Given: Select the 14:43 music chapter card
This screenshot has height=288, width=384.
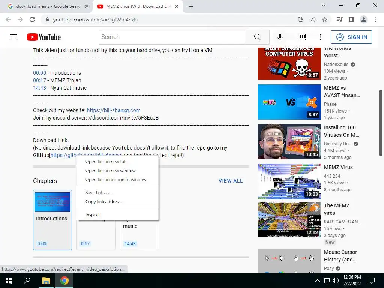Looking at the screenshot, I should 139,235.
